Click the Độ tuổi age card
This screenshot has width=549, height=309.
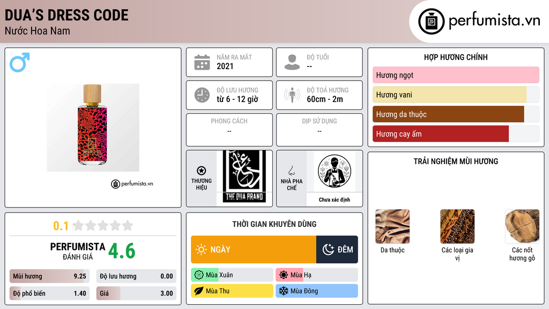tap(320, 62)
